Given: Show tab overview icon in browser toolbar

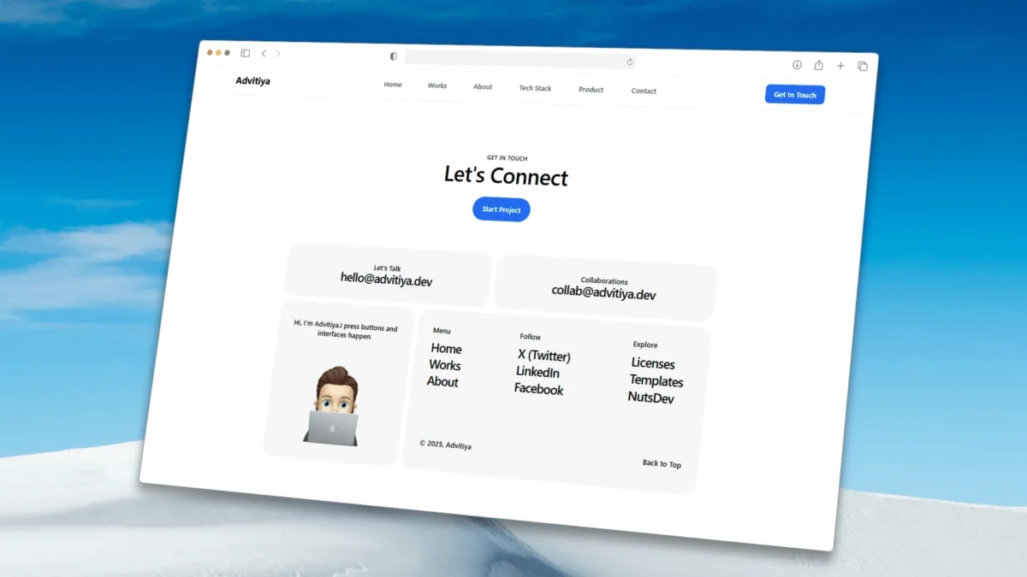Looking at the screenshot, I should [863, 67].
